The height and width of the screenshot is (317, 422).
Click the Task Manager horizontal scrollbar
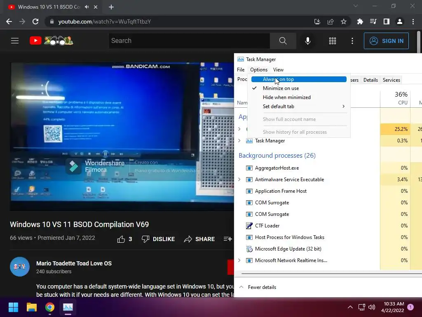(x=332, y=274)
